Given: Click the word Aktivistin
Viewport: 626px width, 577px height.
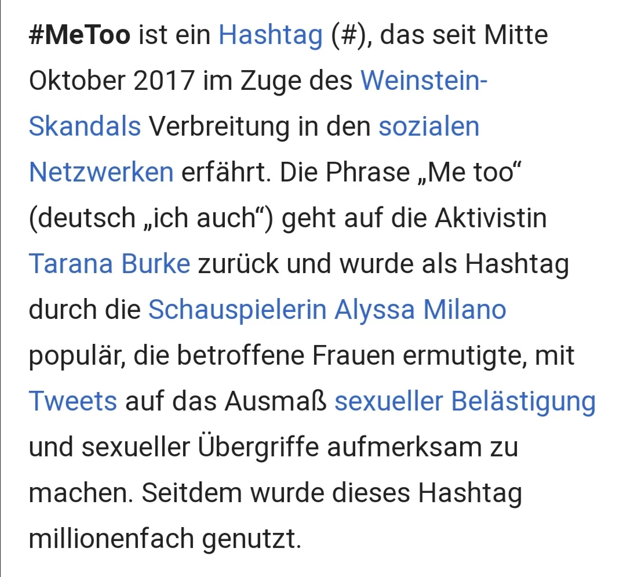Looking at the screenshot, I should pos(491,218).
